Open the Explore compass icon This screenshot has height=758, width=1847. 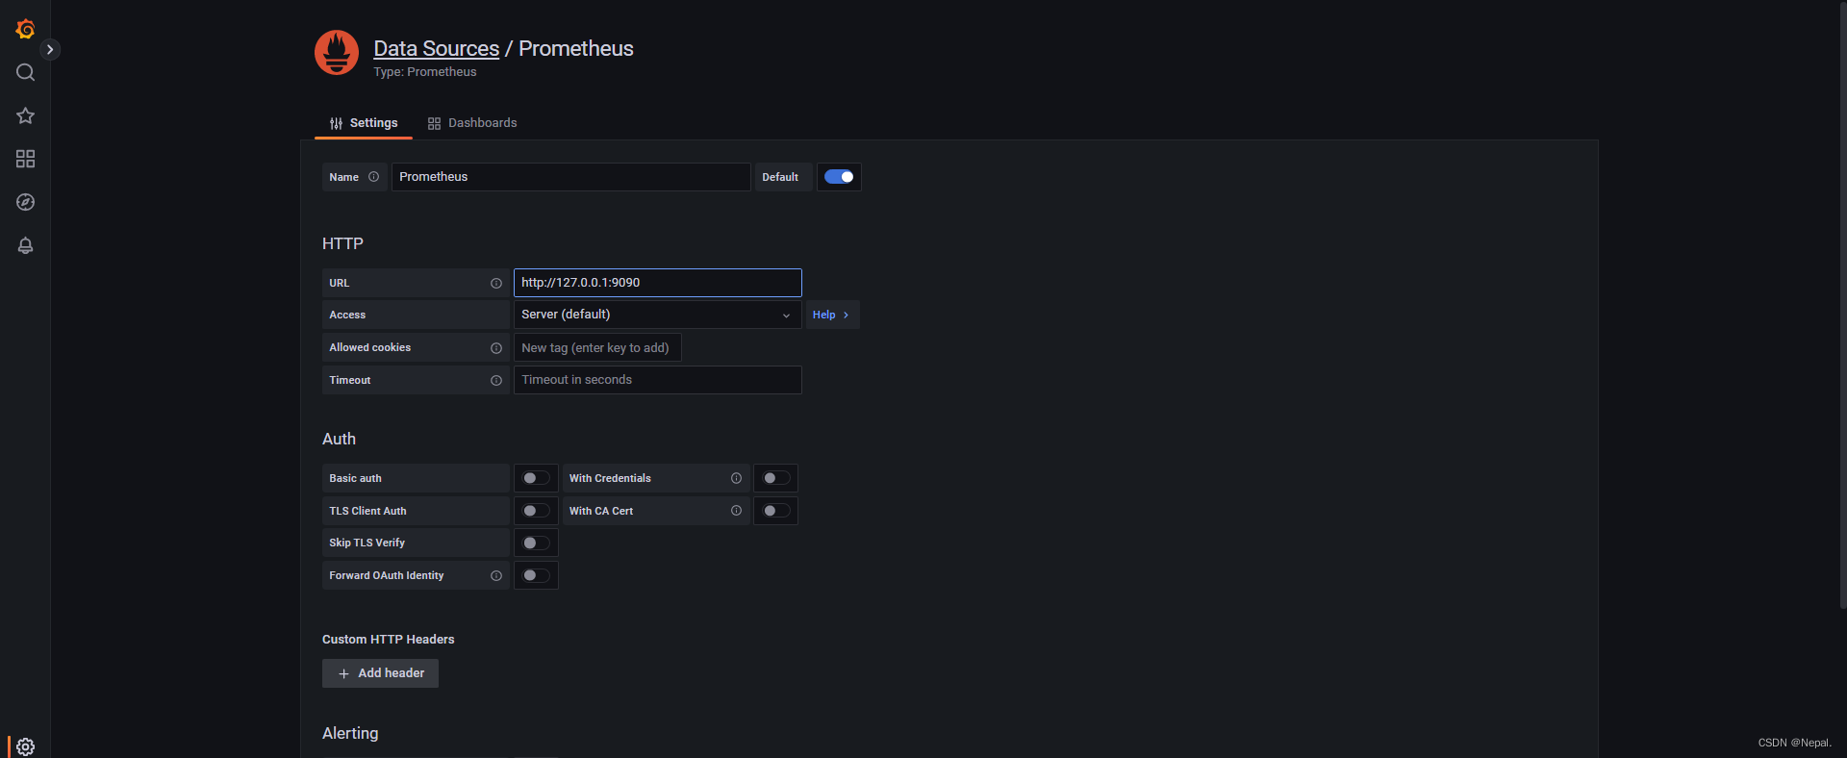coord(25,202)
